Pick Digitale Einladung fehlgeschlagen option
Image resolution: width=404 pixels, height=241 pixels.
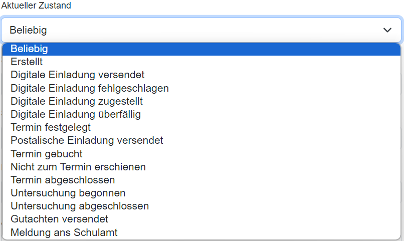click(x=89, y=88)
